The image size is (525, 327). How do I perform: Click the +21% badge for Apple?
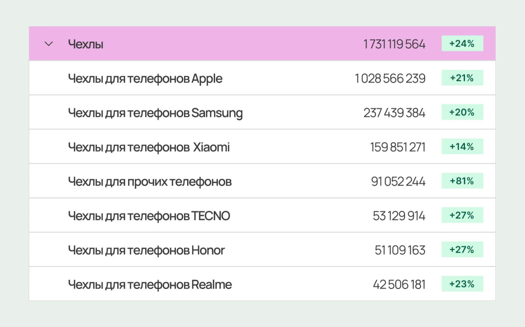click(462, 78)
